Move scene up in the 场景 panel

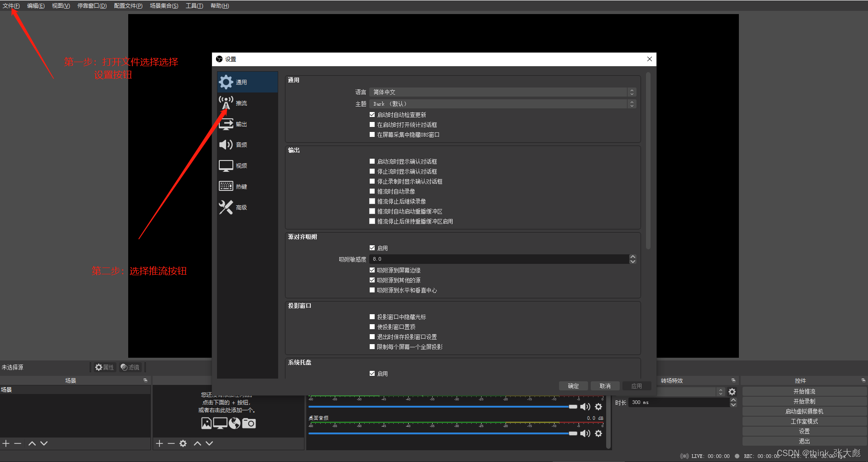[32, 443]
